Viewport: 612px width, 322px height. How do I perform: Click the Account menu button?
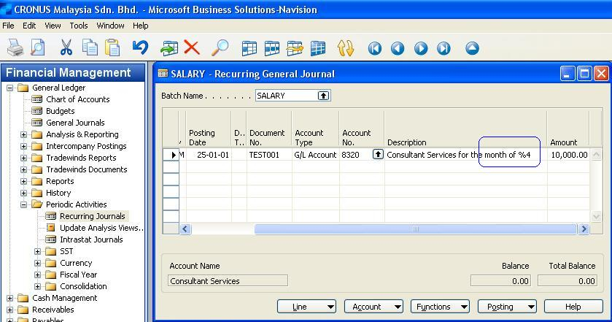373,307
